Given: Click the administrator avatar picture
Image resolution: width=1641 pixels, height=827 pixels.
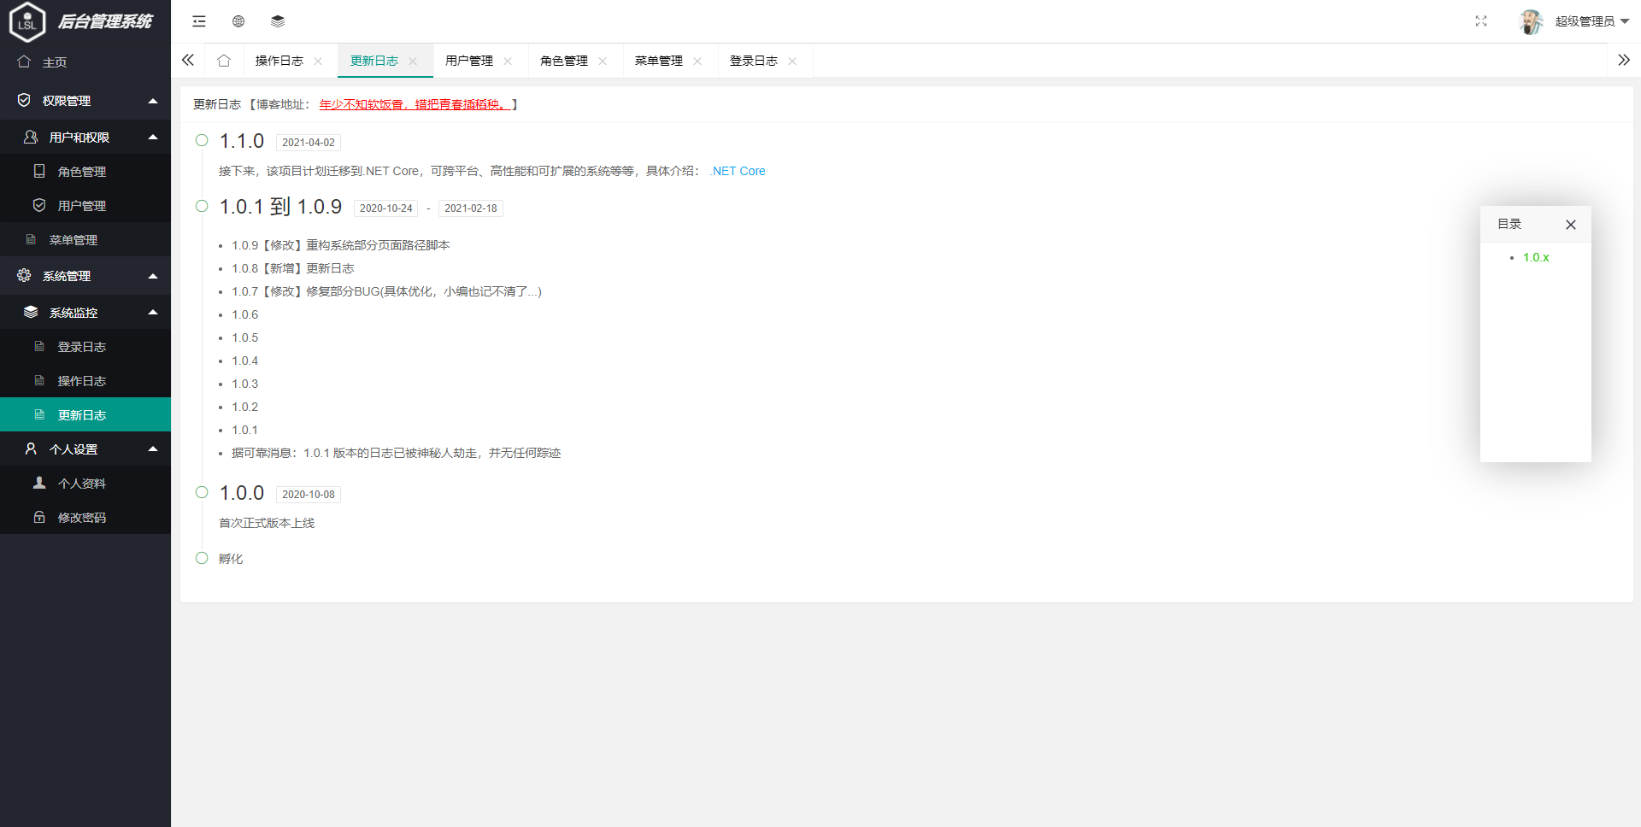Looking at the screenshot, I should tap(1531, 21).
